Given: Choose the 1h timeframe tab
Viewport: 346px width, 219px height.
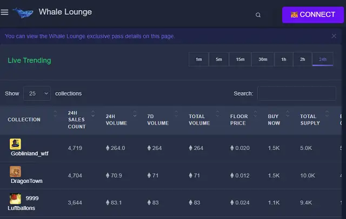Looking at the screenshot, I should [283, 59].
